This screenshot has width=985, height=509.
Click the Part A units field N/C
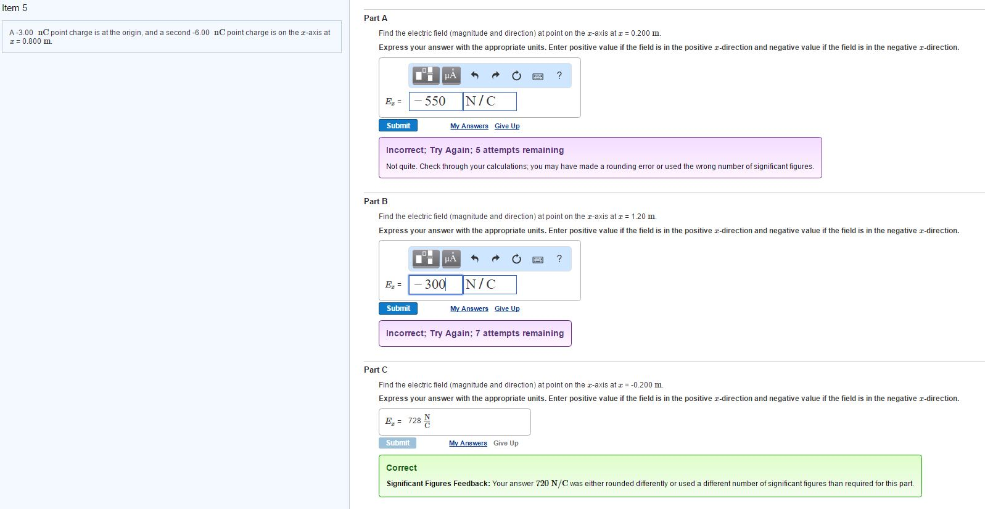click(490, 101)
